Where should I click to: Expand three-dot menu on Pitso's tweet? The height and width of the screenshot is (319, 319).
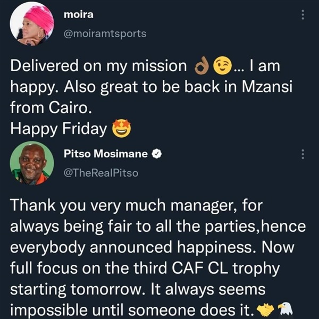pos(303,154)
